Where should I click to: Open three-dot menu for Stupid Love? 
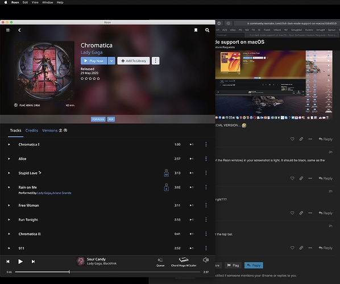(x=206, y=173)
